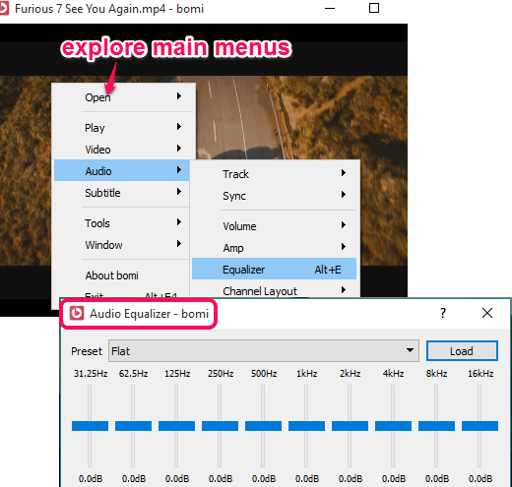Viewport: 512px width, 487px height.
Task: Minimize the bomi player window
Action: (x=330, y=8)
